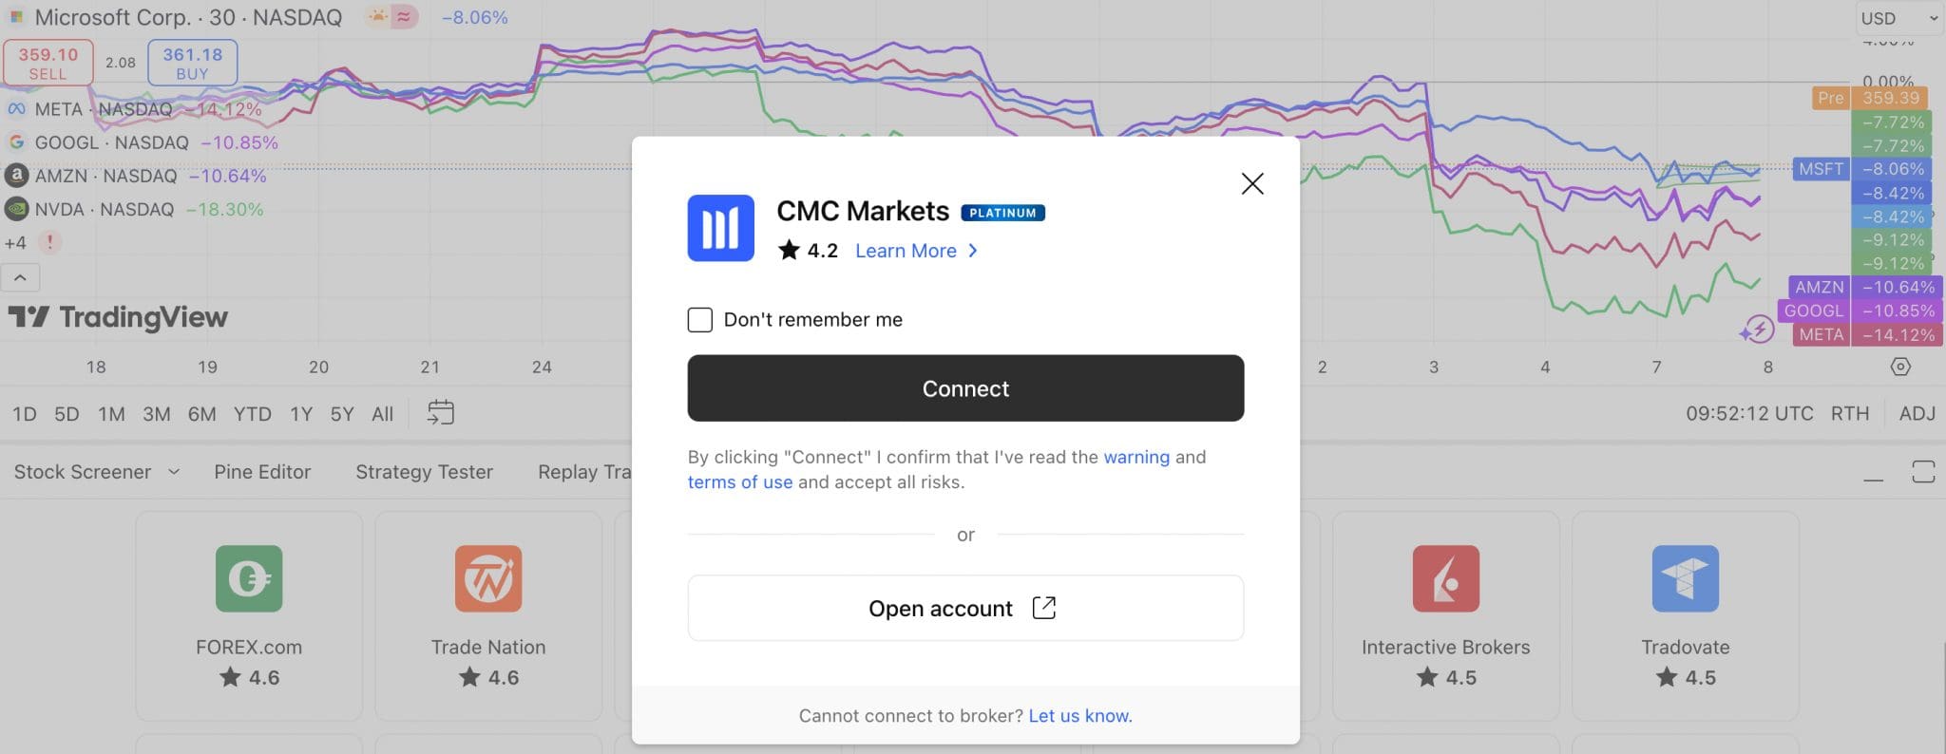Select the 1D time range

pyautogui.click(x=25, y=414)
